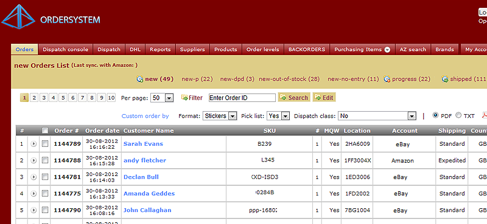487x224 pixels.
Task: Click the sync icon beside progress (22)
Action: pos(387,79)
